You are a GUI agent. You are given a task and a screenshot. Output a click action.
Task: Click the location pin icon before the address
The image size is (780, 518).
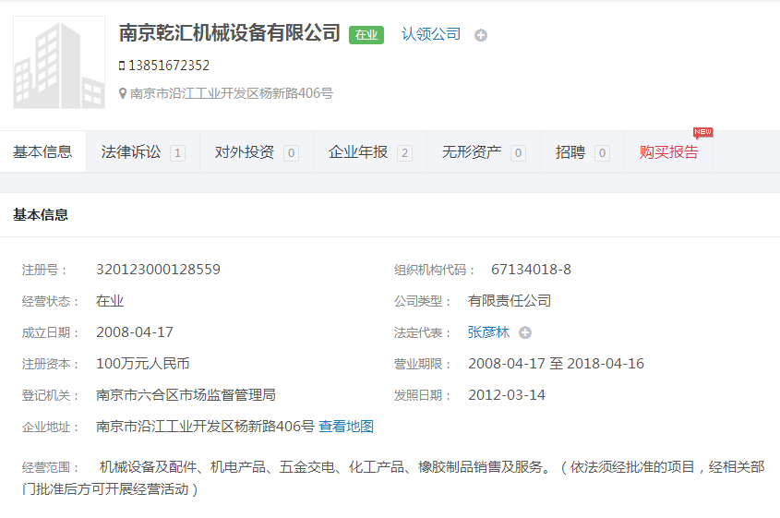coord(123,93)
